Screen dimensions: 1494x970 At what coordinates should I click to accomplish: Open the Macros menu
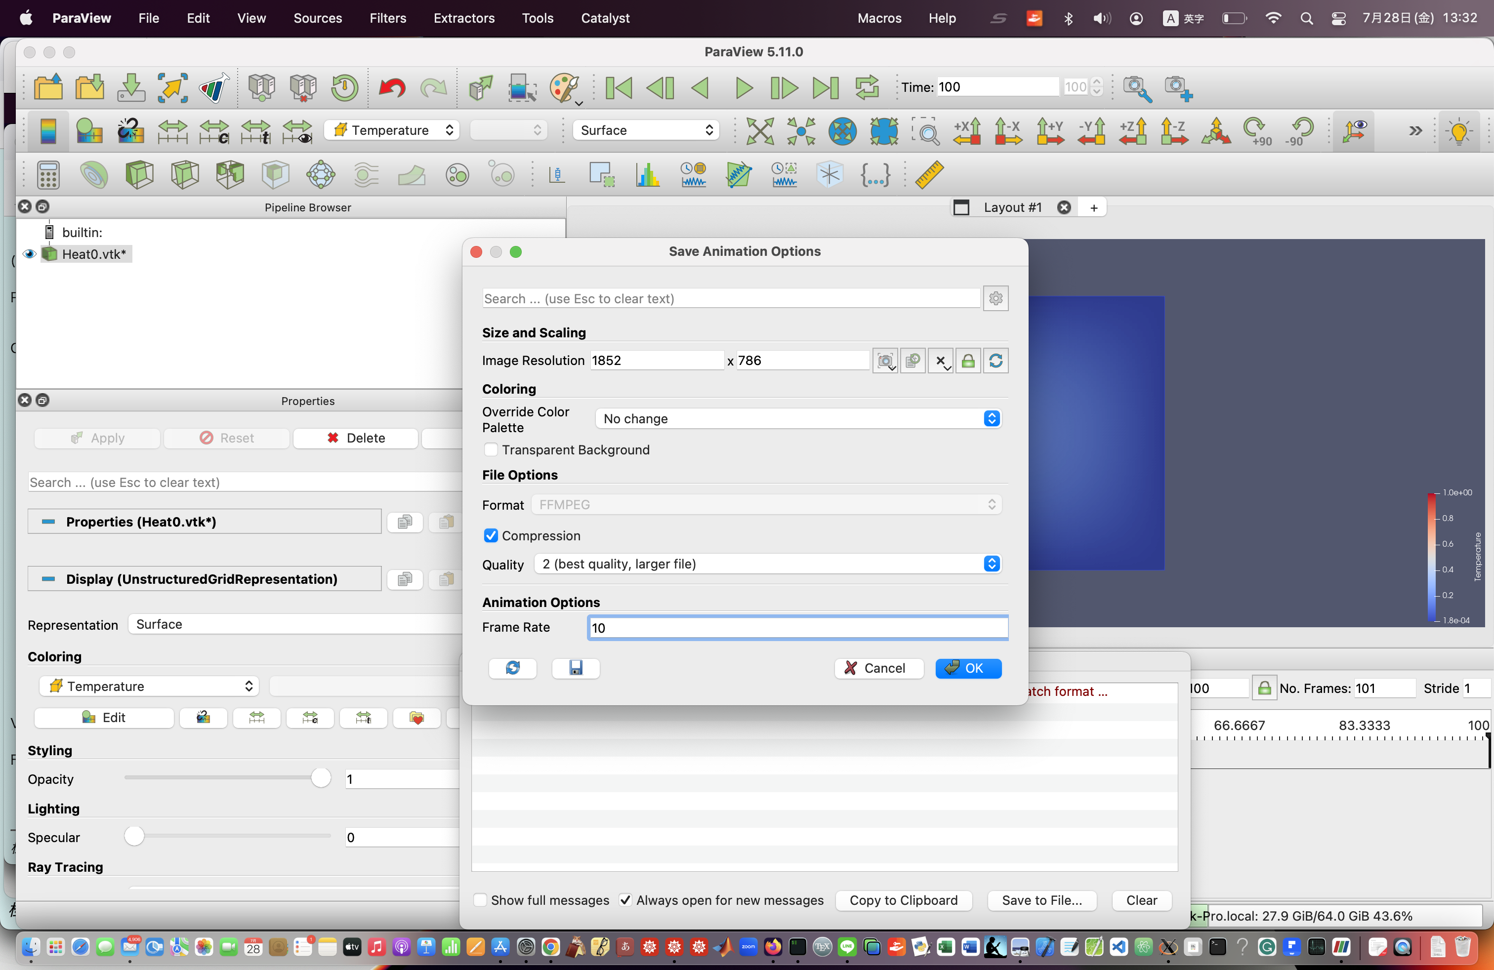coord(879,18)
